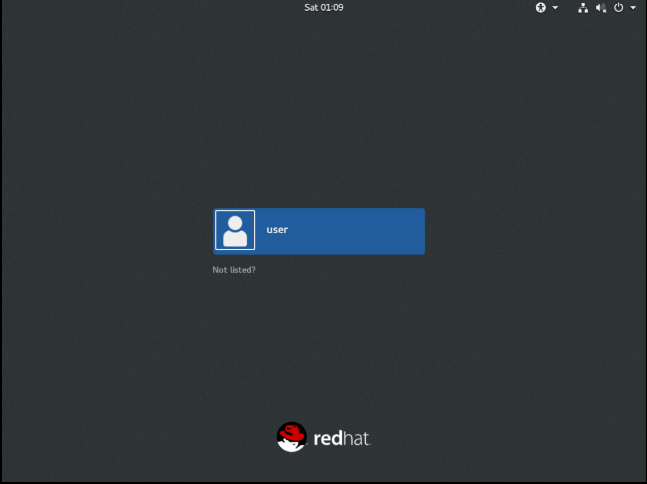Click the wired network status icon

[583, 8]
